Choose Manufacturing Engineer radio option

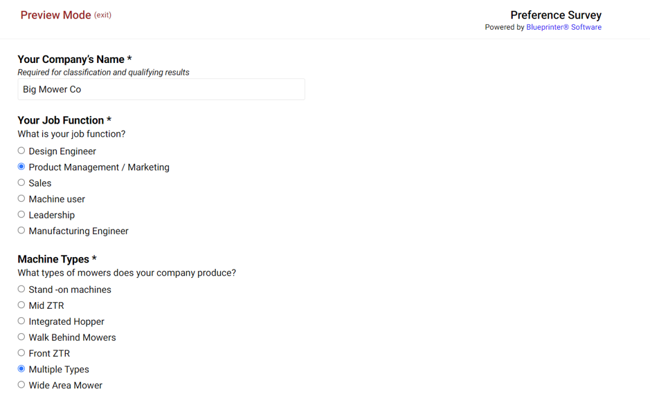(21, 230)
